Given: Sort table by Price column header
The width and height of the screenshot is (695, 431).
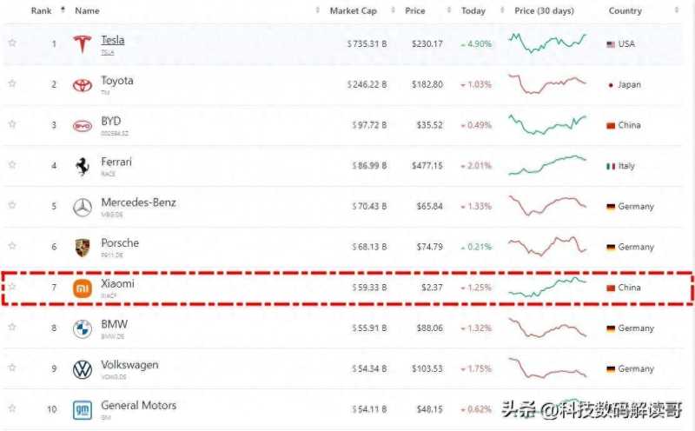Looking at the screenshot, I should 415,10.
